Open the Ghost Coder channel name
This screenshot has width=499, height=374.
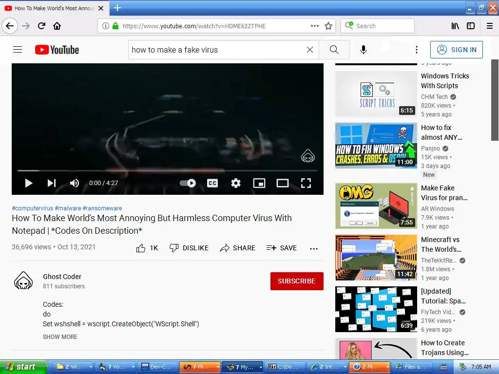[x=62, y=277]
